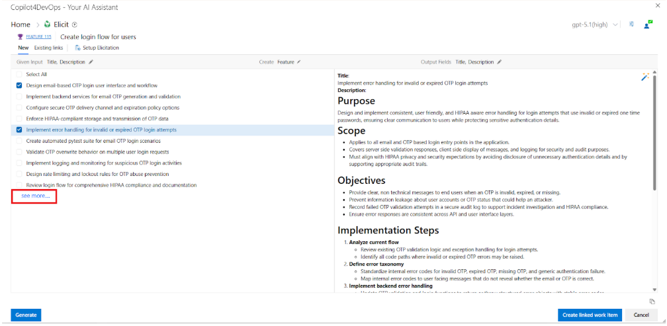Screen dimensions: 667x326
Task: Select the New tab
Action: [x=23, y=48]
